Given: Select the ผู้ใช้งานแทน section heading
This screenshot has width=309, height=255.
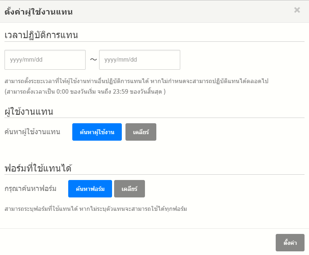Looking at the screenshot, I should point(29,111).
